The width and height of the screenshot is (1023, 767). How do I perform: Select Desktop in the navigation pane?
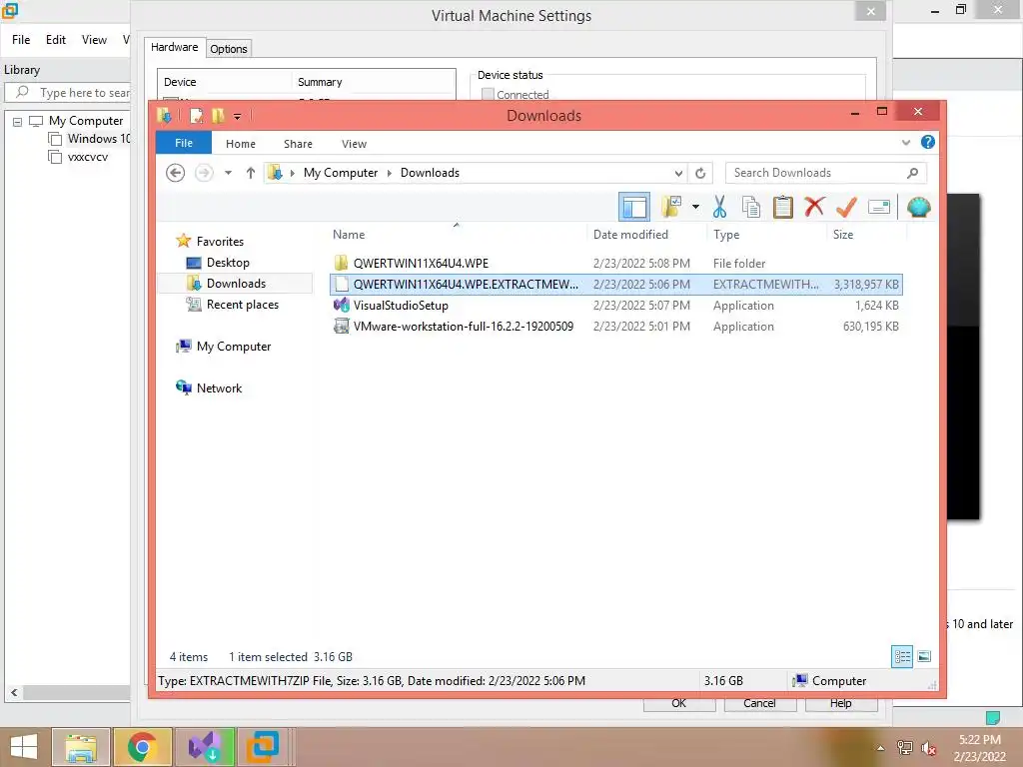tap(228, 263)
